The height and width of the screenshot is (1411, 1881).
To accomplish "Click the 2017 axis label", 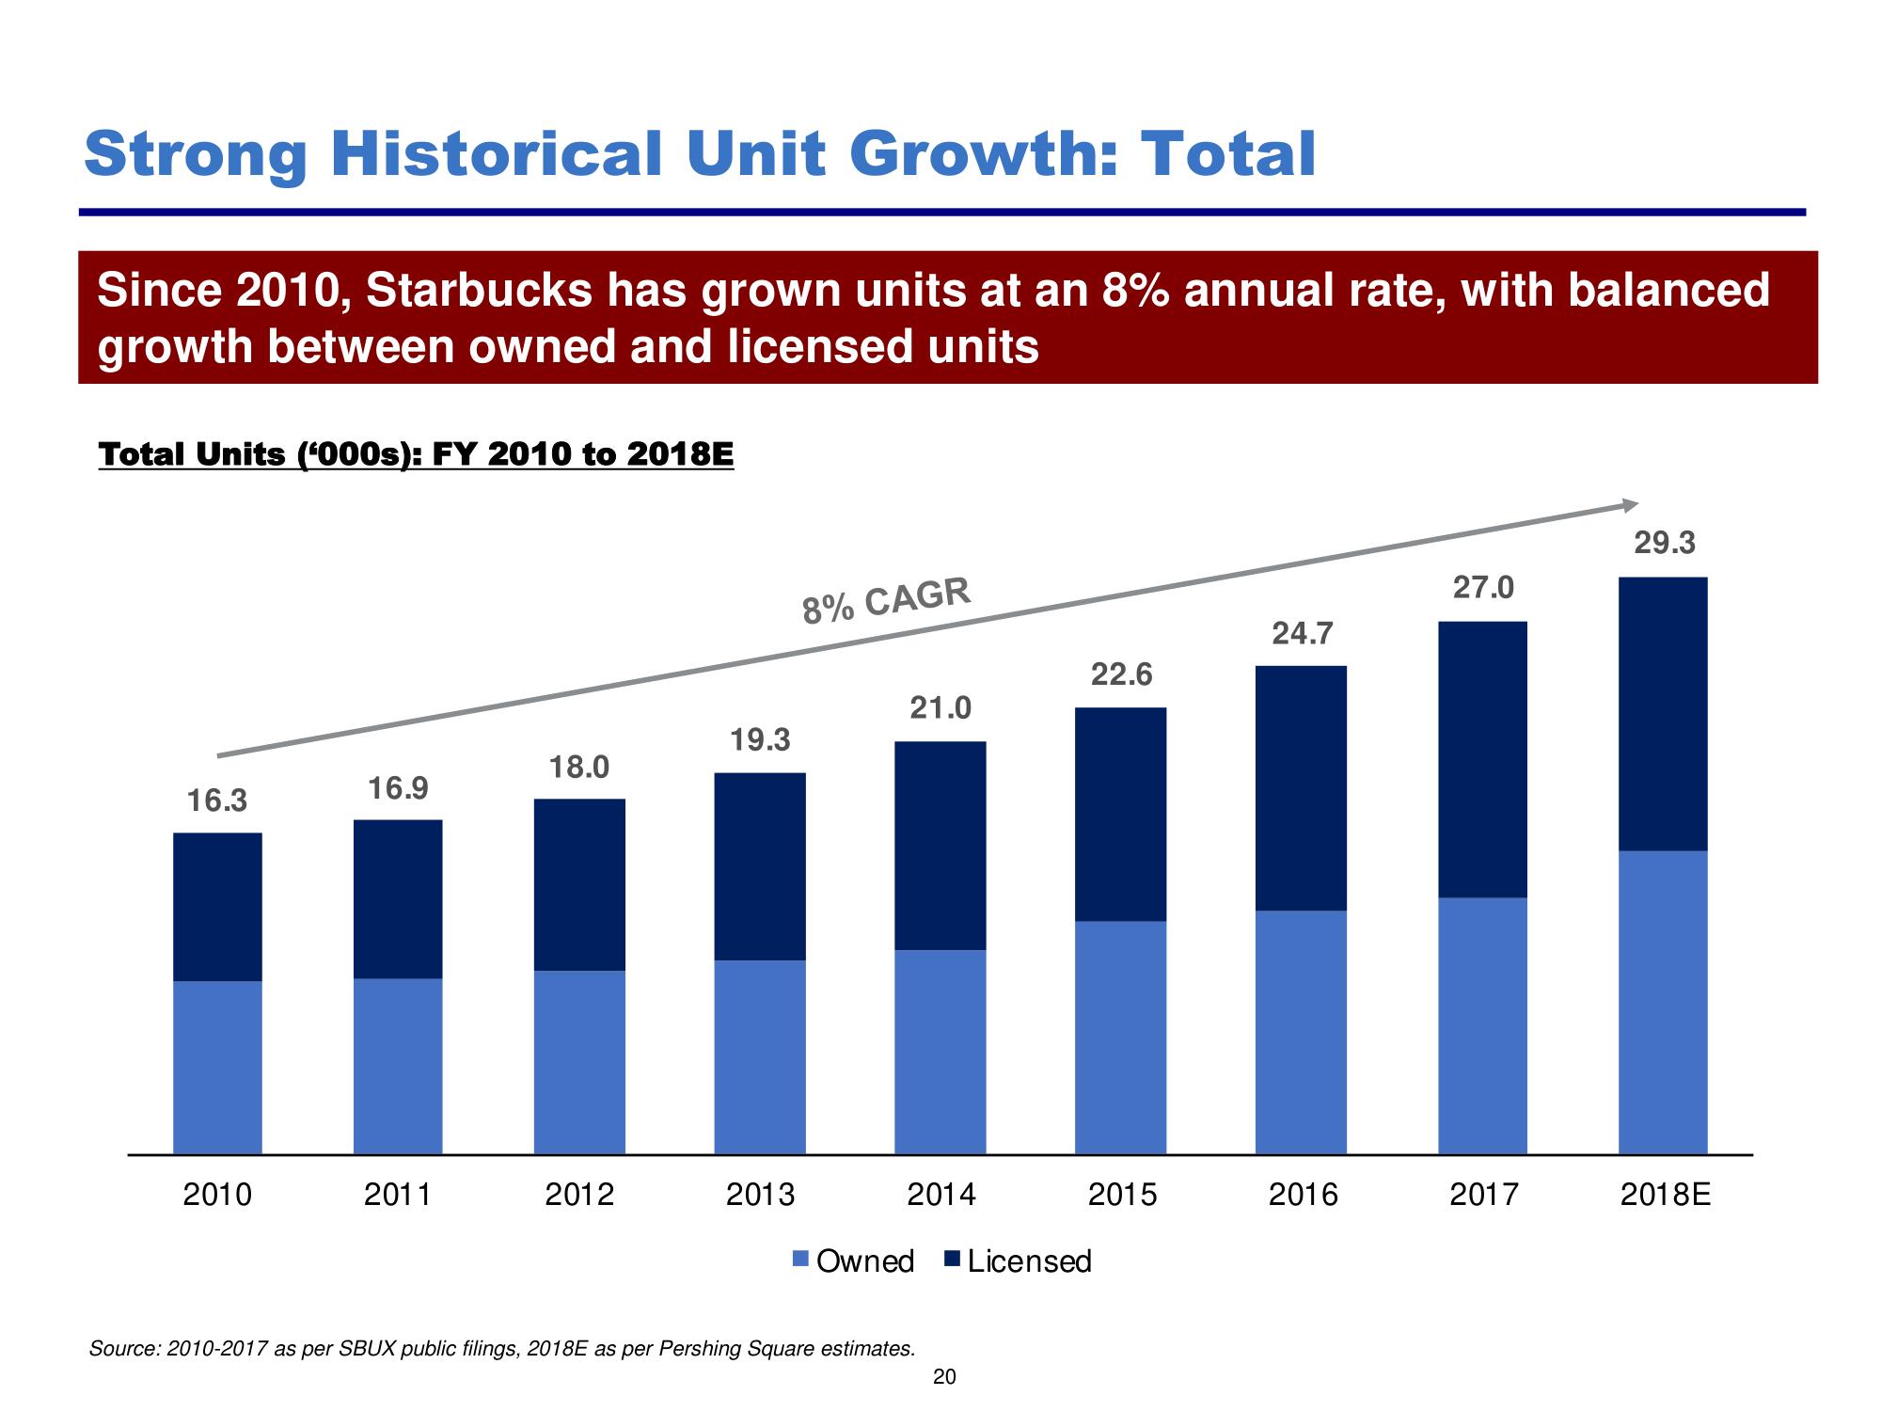I will click(x=1483, y=1195).
